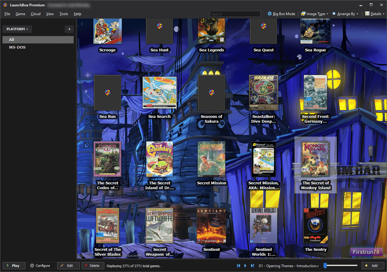The height and width of the screenshot is (272, 387).
Task: Click the Add button
Action: click(x=373, y=266)
